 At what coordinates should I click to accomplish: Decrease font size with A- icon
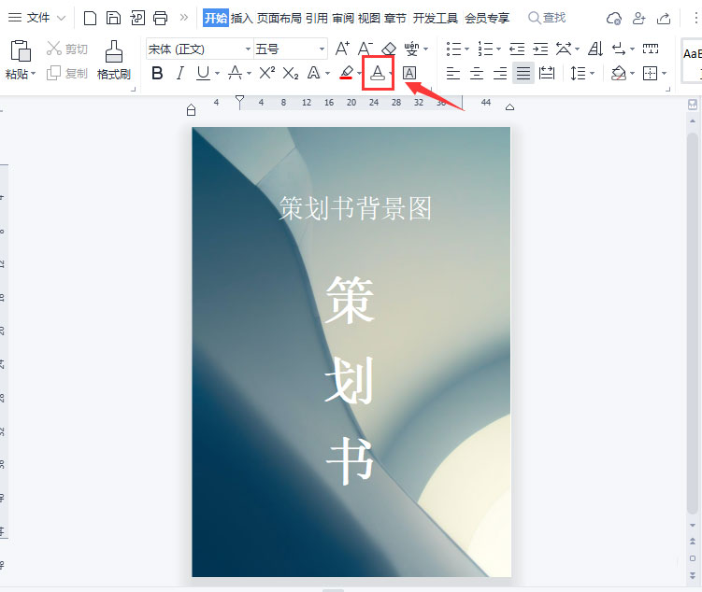(365, 49)
